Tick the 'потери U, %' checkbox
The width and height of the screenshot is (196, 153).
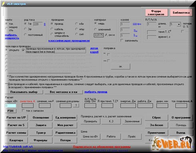[x=182, y=32]
